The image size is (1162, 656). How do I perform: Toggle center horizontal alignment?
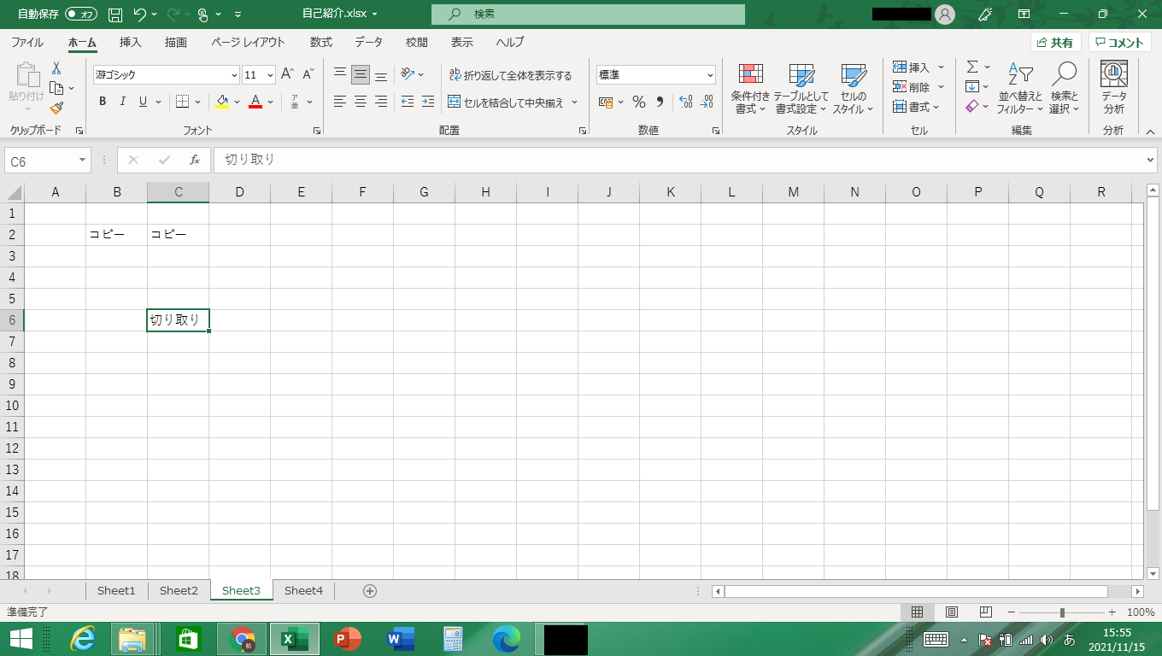point(361,102)
